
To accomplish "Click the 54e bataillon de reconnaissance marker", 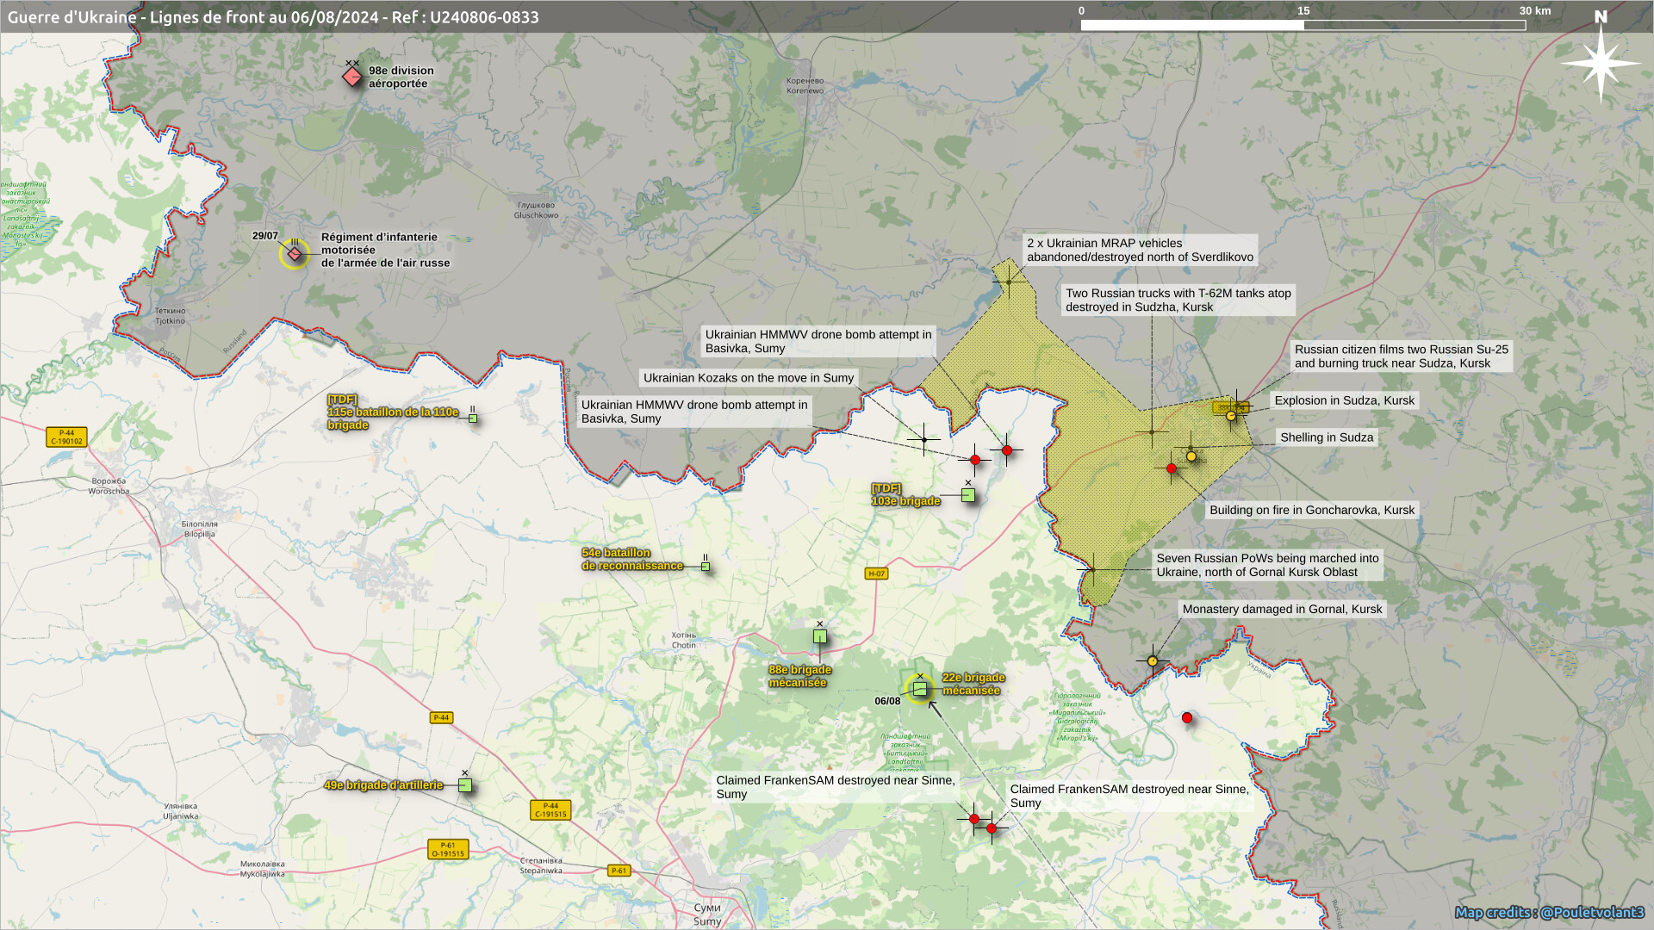I will [x=706, y=567].
